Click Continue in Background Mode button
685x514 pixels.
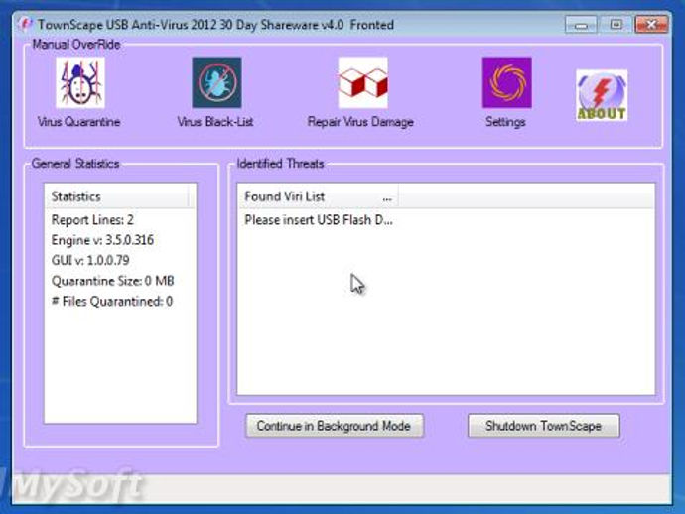pos(335,426)
